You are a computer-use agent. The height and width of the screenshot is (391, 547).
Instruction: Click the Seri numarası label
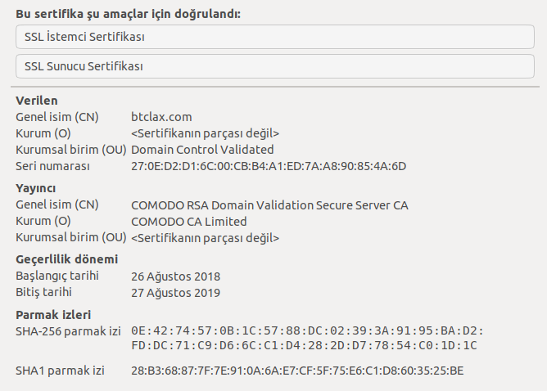click(x=52, y=166)
